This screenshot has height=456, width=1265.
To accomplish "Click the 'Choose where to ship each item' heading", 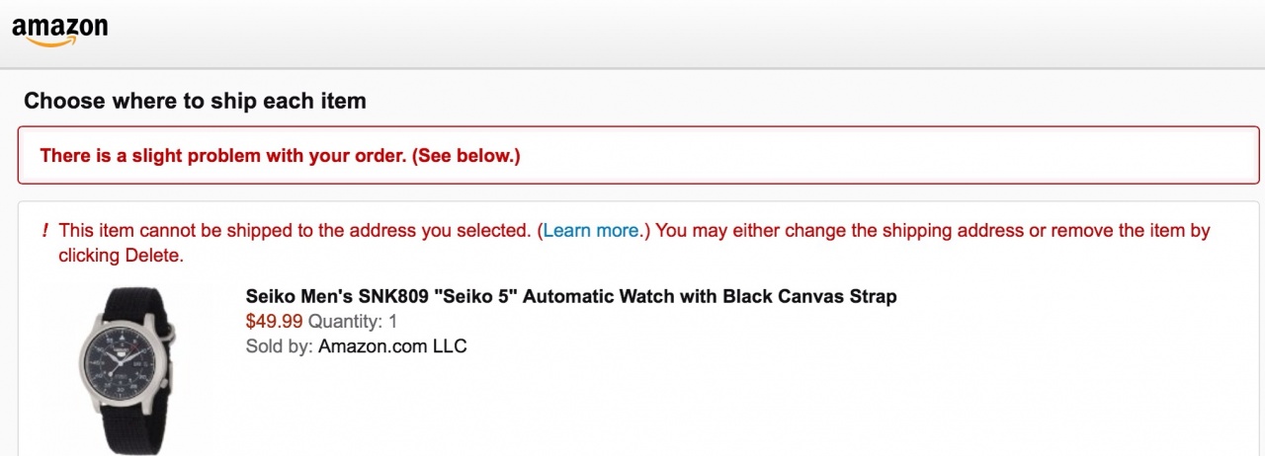I will click(195, 101).
